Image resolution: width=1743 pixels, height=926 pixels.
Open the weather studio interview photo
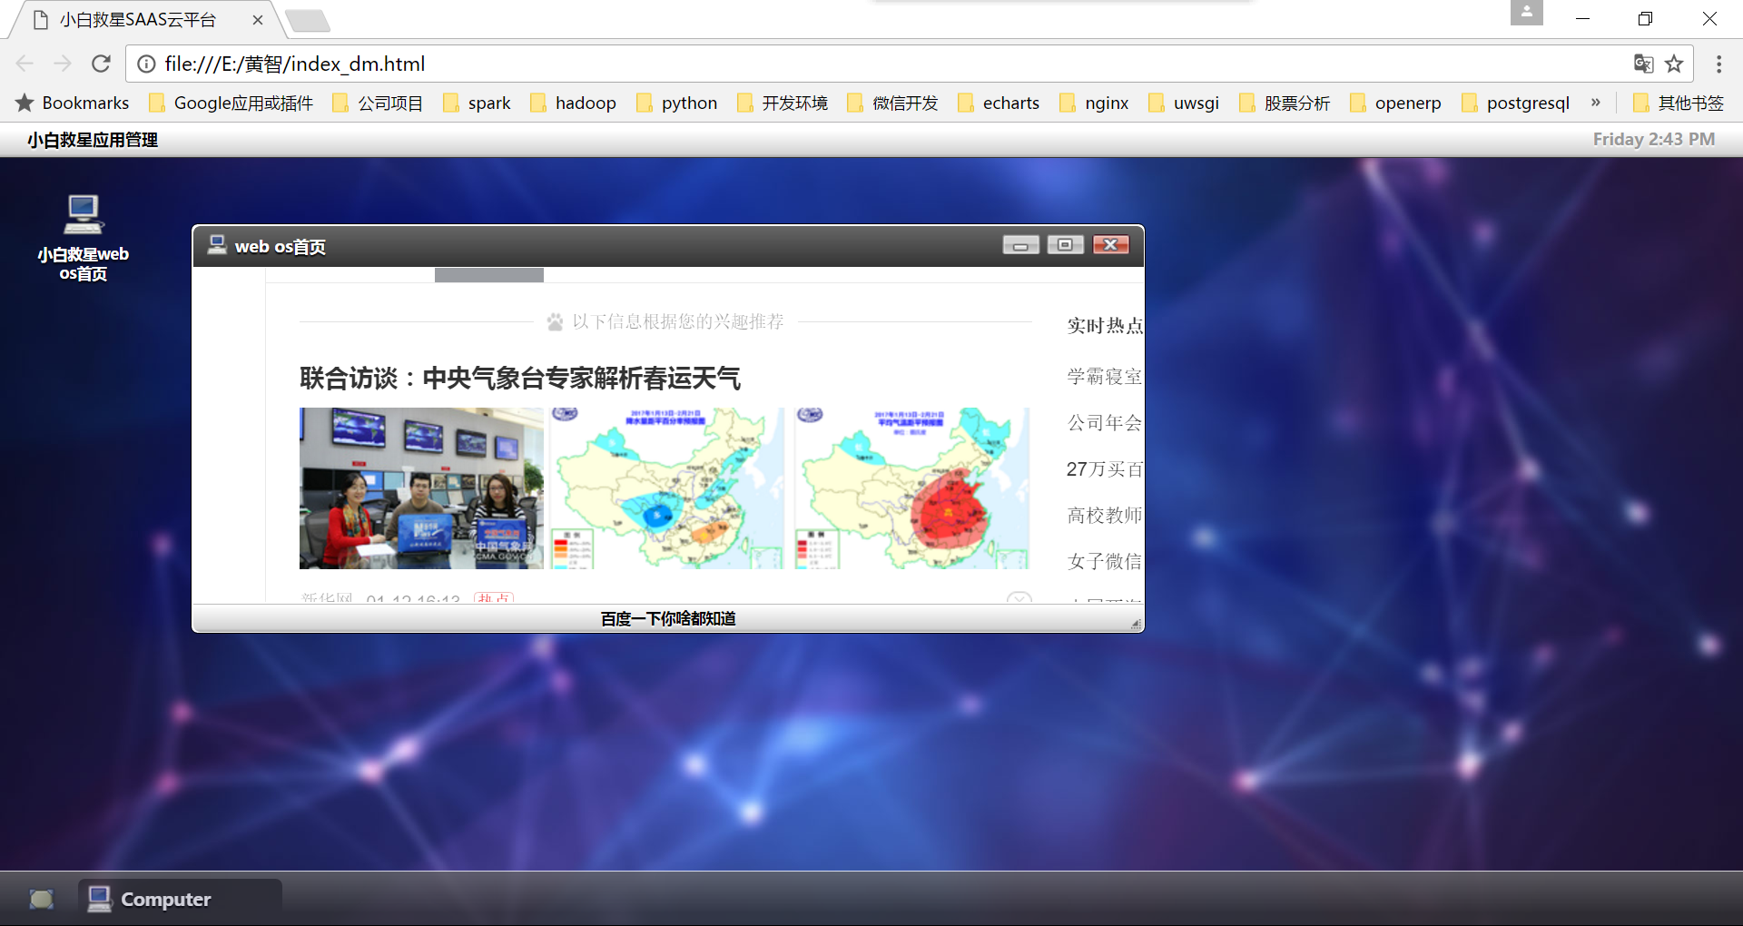[x=421, y=488]
